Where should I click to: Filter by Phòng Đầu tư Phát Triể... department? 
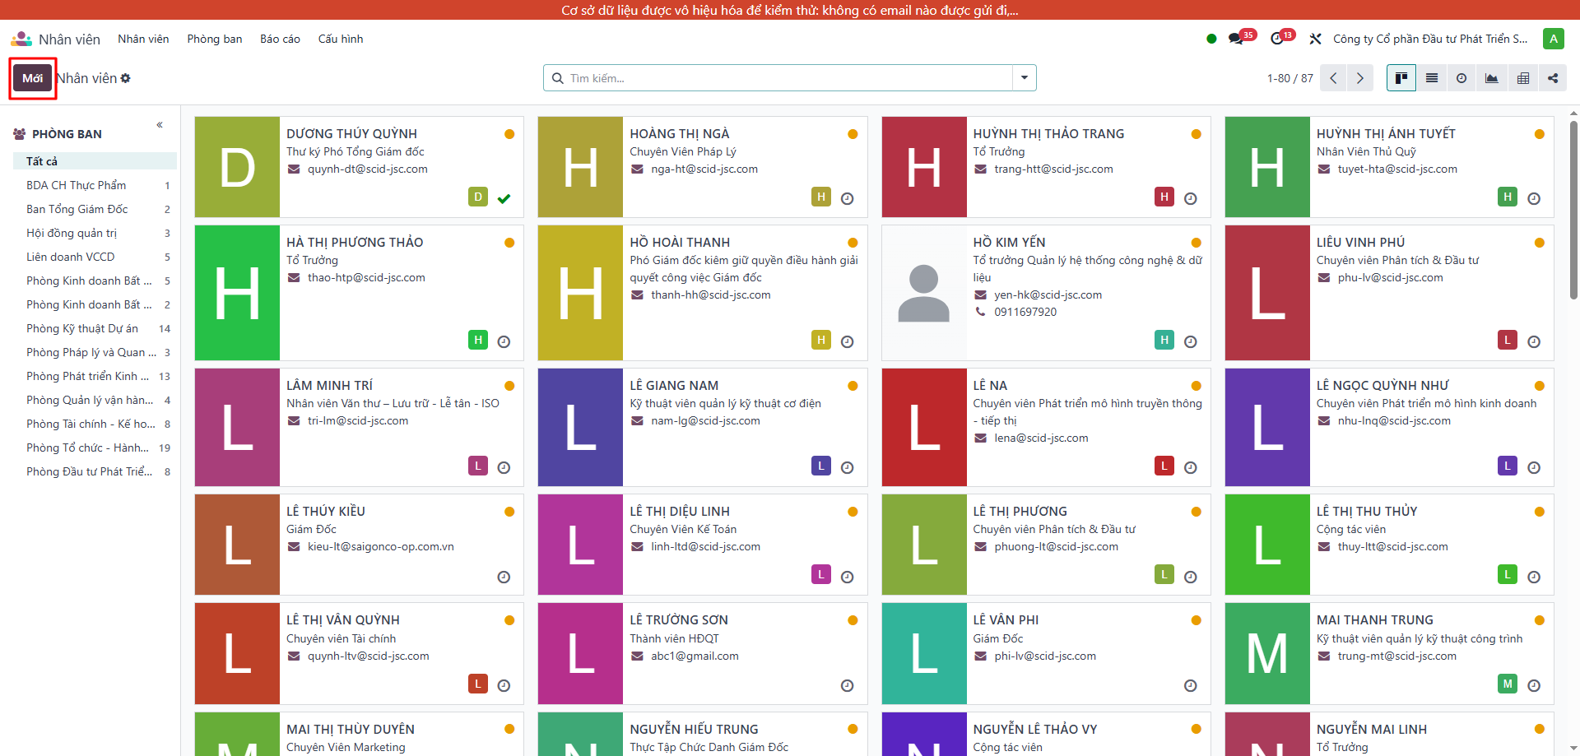click(x=95, y=471)
